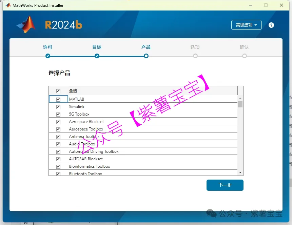The height and width of the screenshot is (225, 292).
Task: Click the product list scroll-down arrow
Action: pos(240,172)
